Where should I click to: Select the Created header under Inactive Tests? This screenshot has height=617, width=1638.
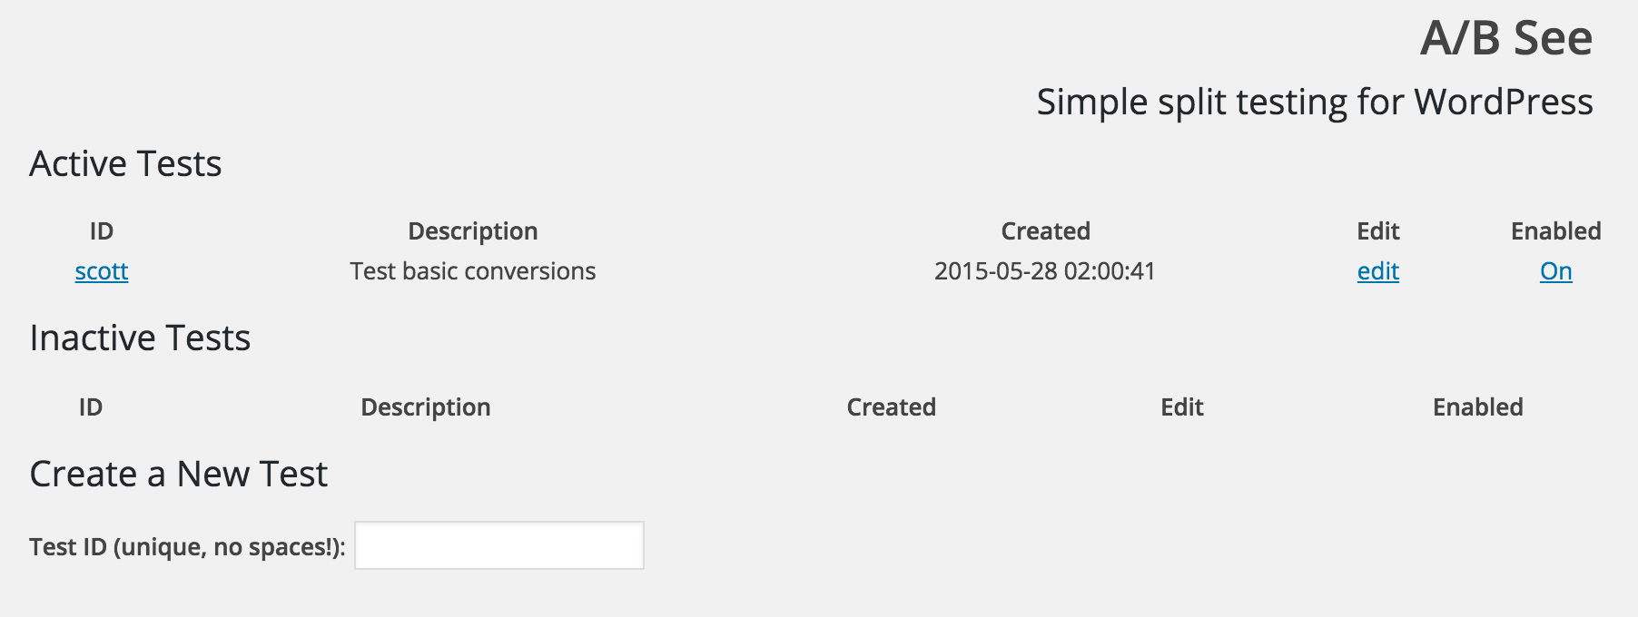point(891,407)
